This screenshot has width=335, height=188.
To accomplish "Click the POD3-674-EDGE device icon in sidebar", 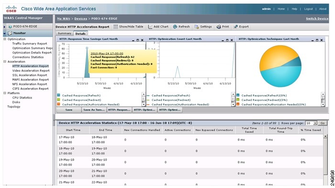I will point(10,26).
